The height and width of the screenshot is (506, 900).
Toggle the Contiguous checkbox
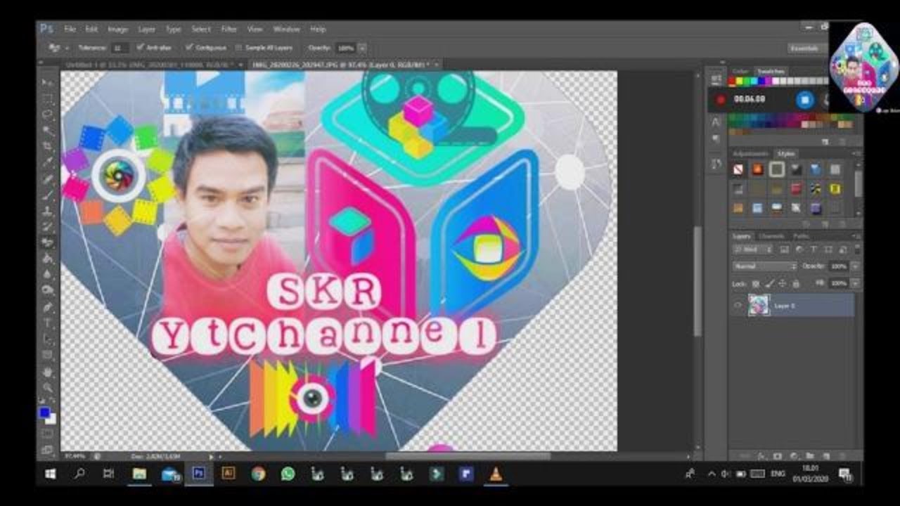tap(189, 47)
